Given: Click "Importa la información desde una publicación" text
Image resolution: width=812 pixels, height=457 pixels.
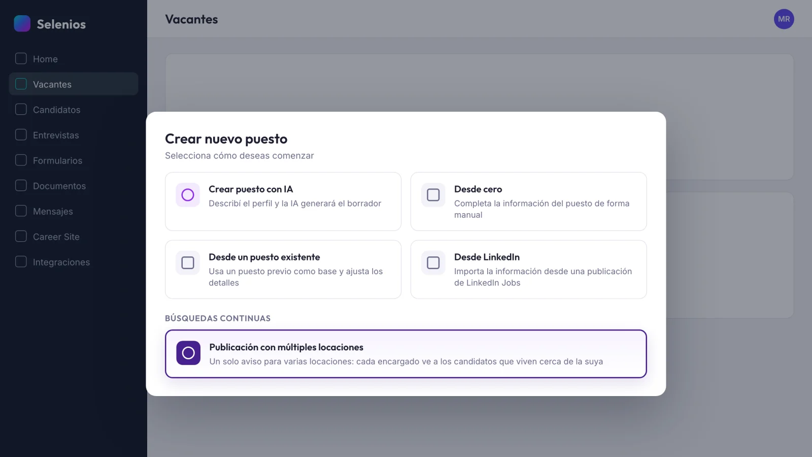Looking at the screenshot, I should pos(543,277).
